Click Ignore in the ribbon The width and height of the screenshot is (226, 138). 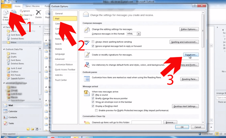(25, 11)
